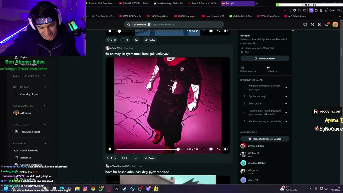Open Discord from the taskbar

pos(148,189)
